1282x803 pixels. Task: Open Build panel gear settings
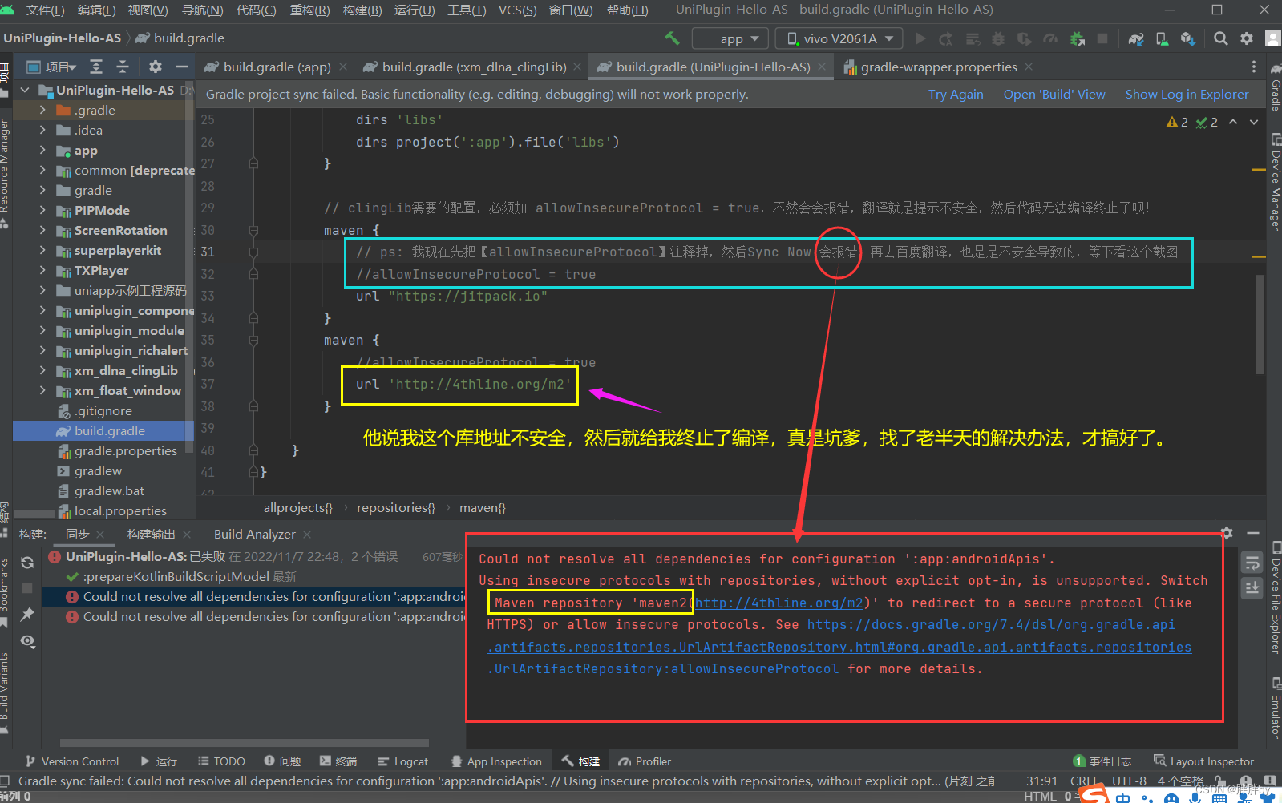coord(1227,533)
